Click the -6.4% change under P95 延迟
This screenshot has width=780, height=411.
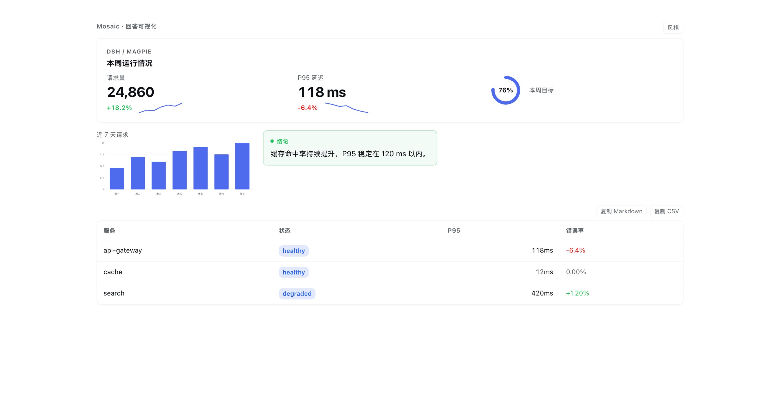click(x=308, y=108)
